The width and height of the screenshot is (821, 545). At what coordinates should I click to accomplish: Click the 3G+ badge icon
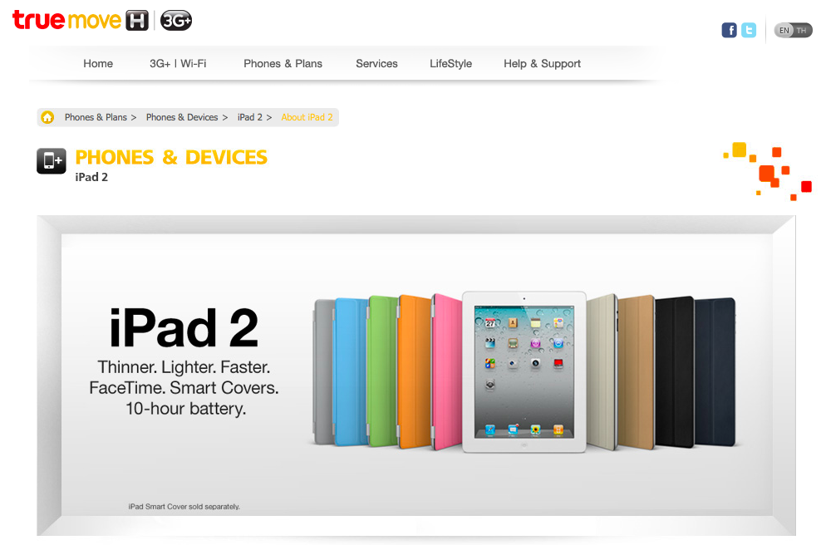tap(176, 21)
